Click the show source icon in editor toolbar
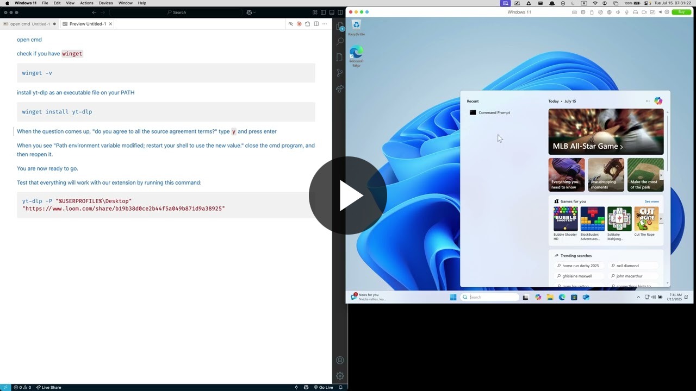696x391 pixels. (307, 24)
